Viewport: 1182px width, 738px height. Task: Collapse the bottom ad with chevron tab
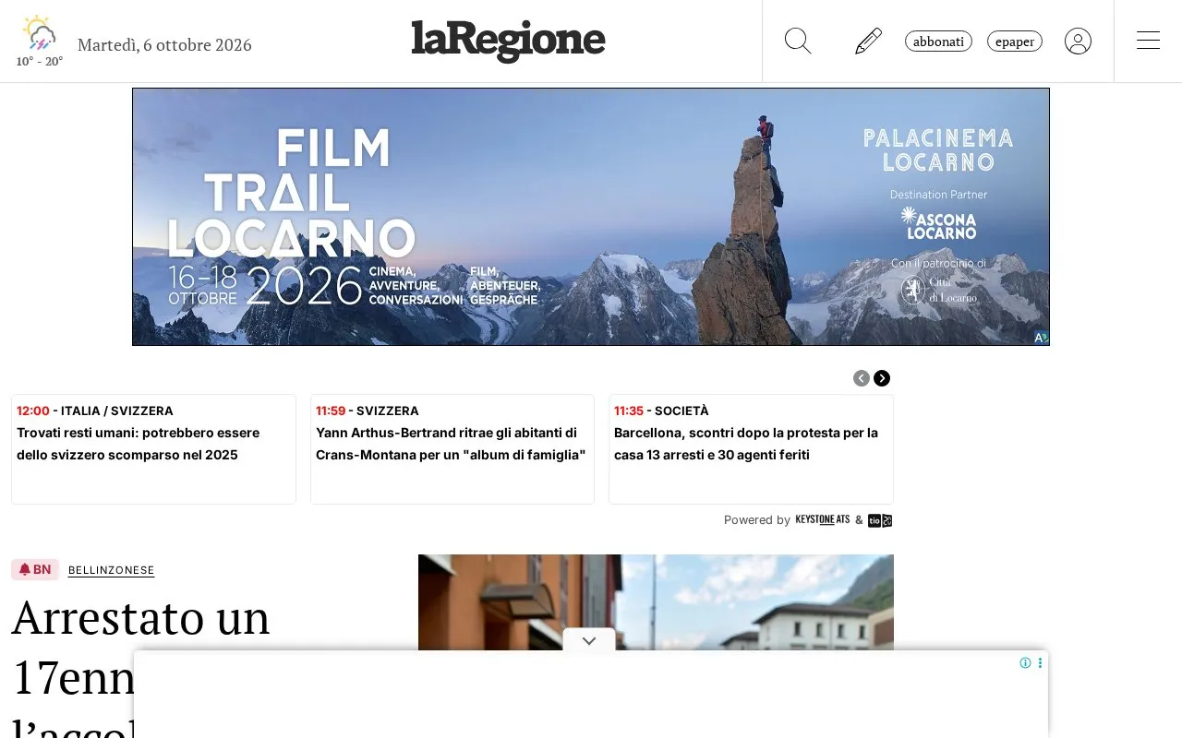point(589,640)
